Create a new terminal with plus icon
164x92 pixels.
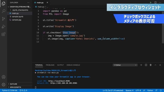coord(141,65)
